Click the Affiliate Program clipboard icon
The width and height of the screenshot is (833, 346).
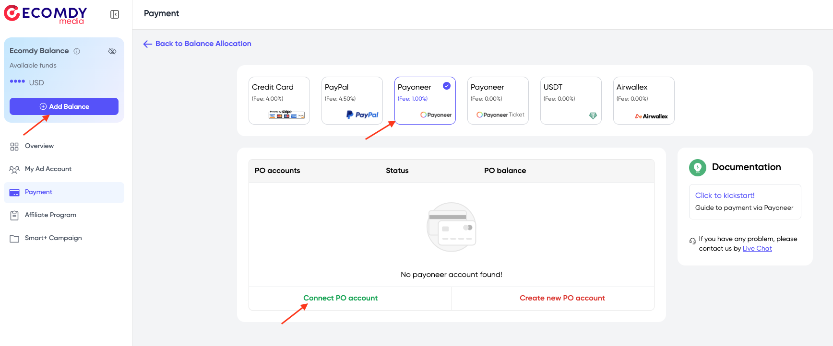tap(14, 216)
